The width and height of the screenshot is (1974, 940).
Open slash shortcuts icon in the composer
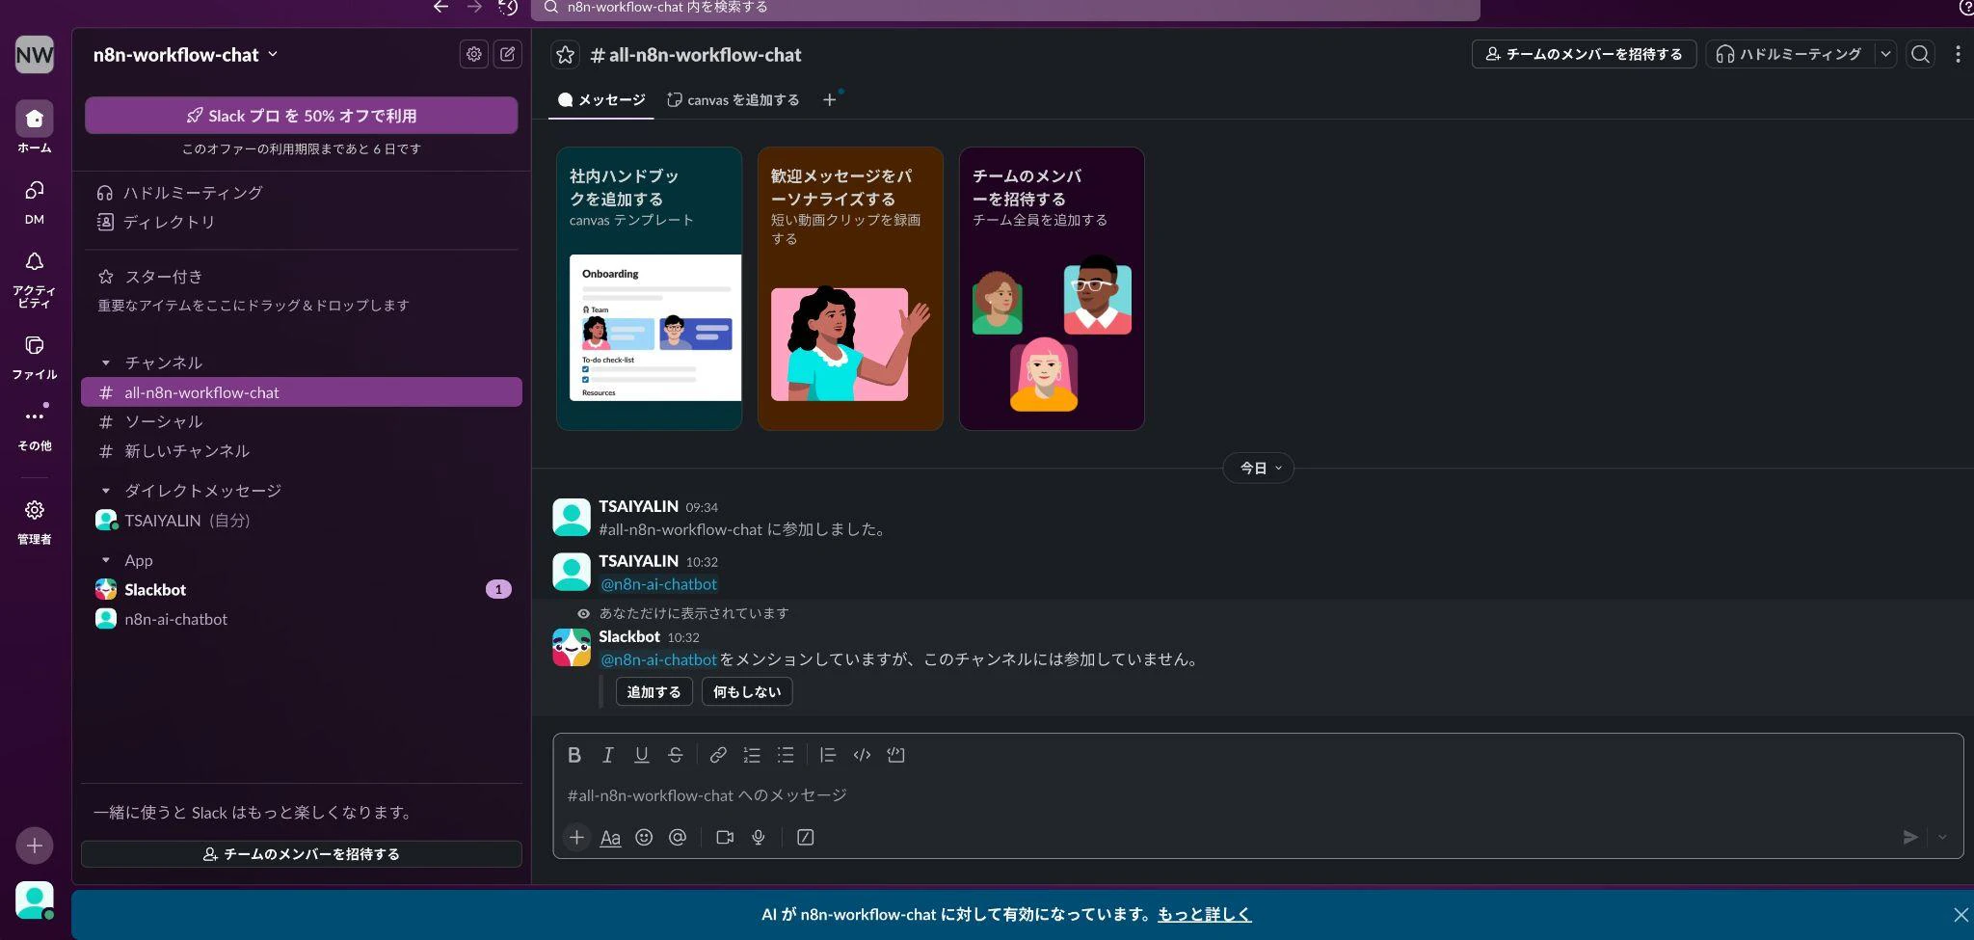806,838
